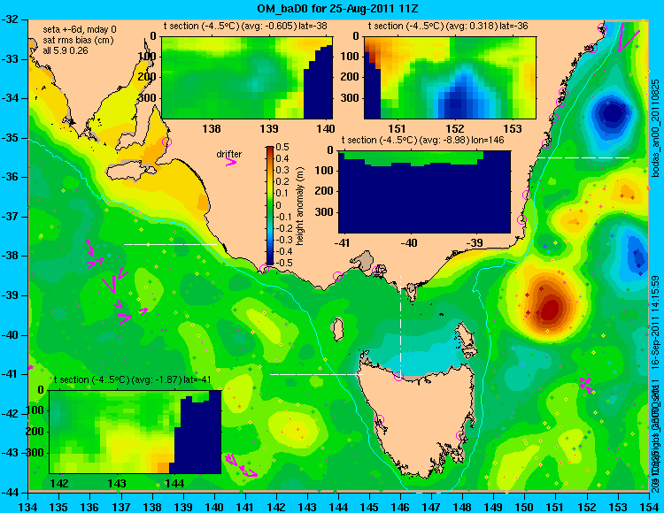Select the 0.5 tick on the colorbar
664x513 pixels.
282,147
